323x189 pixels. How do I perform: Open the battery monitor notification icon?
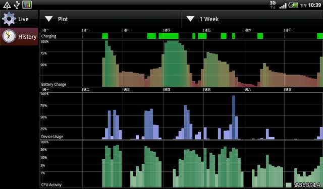27,5
